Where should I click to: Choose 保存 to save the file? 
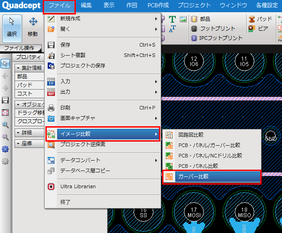[103, 45]
